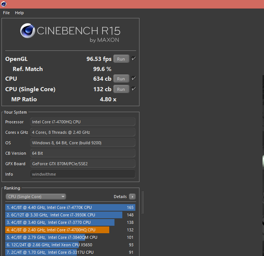Image resolution: width=264 pixels, height=256 pixels.
Task: Select ranking row Intel Xeon CPU X5650
Action: [x=70, y=245]
